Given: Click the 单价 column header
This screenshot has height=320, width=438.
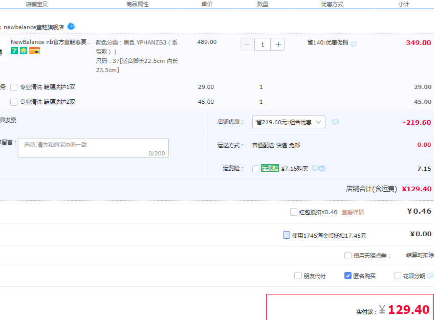Looking at the screenshot, I should coord(207,4).
